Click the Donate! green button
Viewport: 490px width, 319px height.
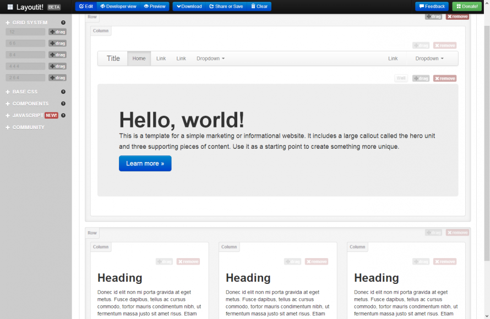click(x=467, y=6)
